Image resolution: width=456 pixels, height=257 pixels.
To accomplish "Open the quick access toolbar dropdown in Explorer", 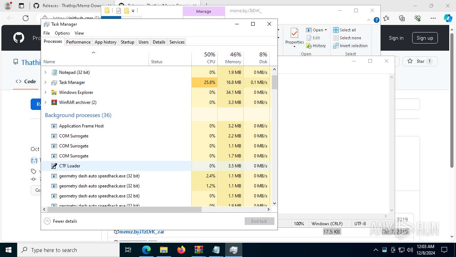I will point(133,11).
